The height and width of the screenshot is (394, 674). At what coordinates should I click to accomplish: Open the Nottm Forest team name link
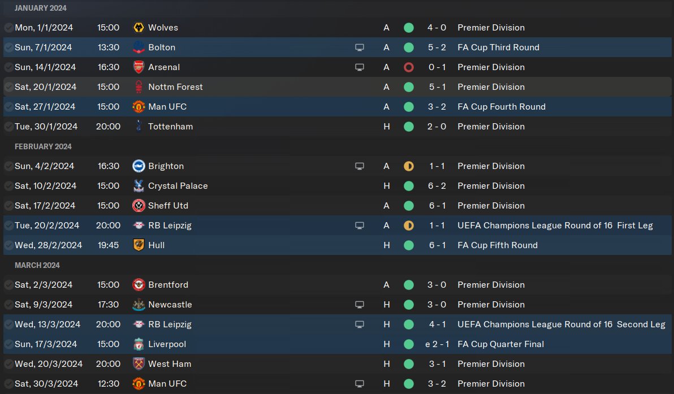[x=175, y=87]
